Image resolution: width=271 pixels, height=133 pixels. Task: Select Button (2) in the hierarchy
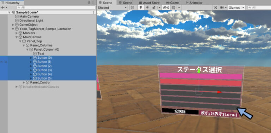coord(44,66)
